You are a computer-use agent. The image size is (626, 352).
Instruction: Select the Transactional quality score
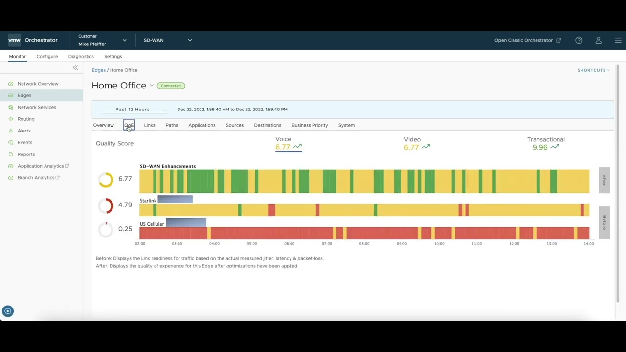[x=546, y=143]
